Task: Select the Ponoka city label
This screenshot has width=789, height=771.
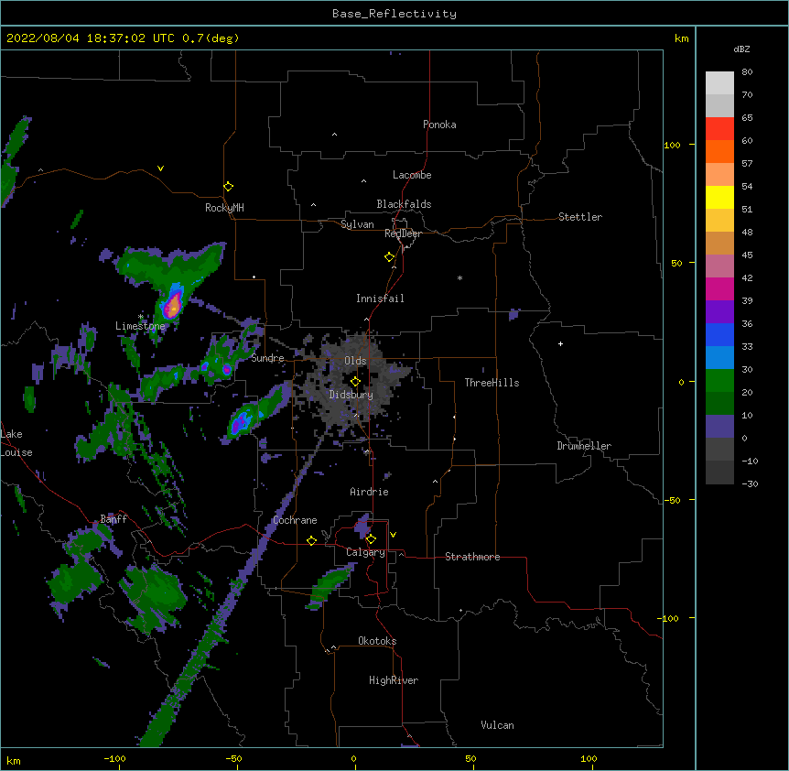Action: (x=439, y=125)
